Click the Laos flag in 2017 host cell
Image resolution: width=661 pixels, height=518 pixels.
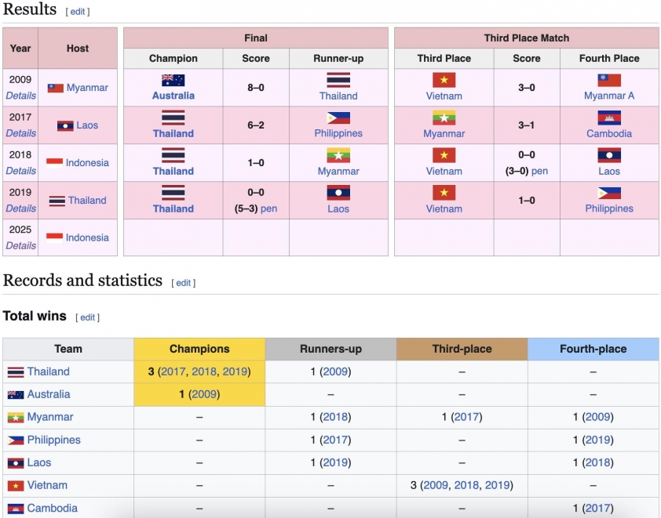point(65,125)
